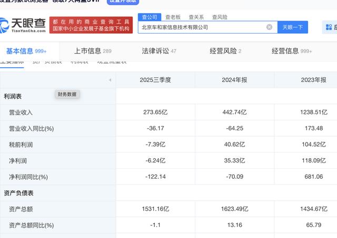
Task: Click the TianYanCha logo
Action: click(23, 25)
